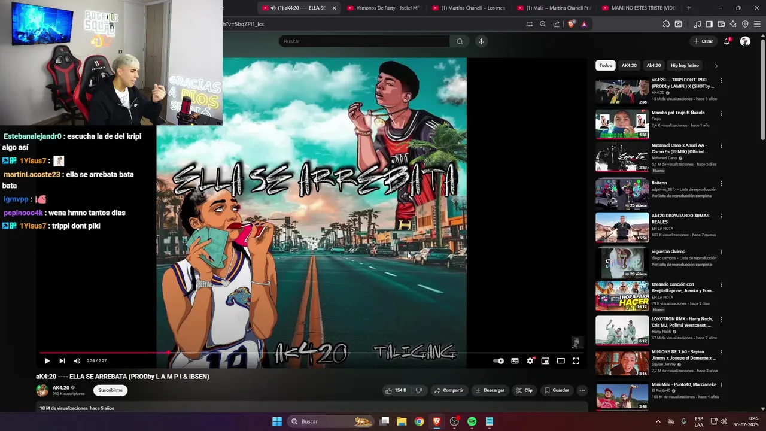Toggle subtitles in the video player
Screen dimensions: 766x431
pos(515,361)
